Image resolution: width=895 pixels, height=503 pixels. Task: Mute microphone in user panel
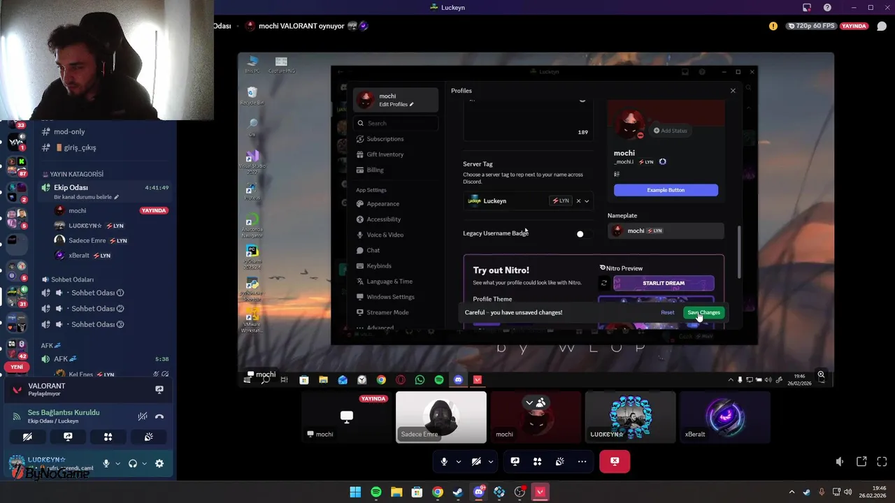(x=106, y=463)
